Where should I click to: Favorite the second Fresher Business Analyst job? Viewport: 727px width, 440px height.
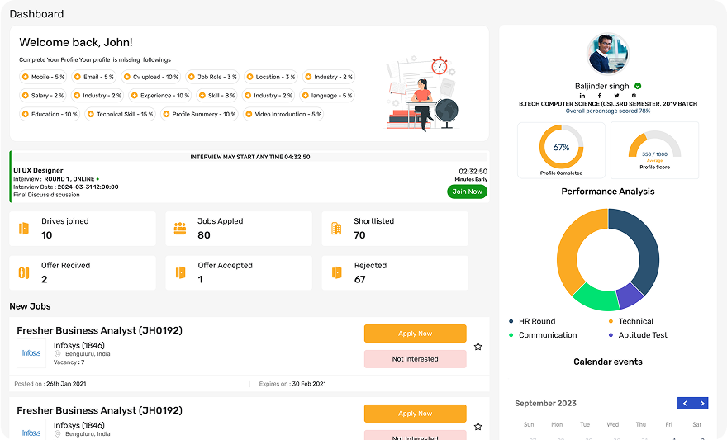click(478, 426)
